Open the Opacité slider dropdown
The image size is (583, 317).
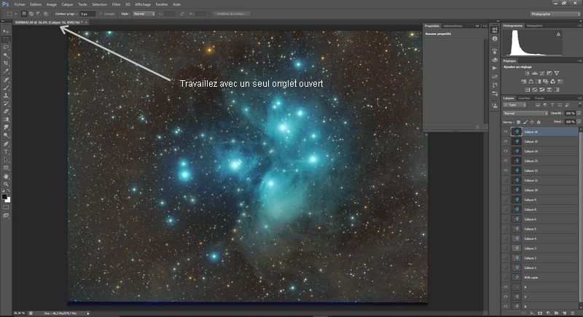coord(579,114)
